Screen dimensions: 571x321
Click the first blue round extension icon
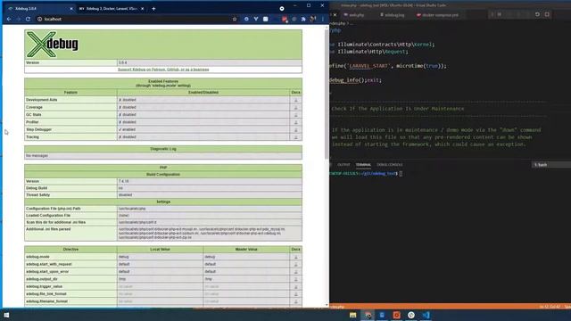(246, 19)
